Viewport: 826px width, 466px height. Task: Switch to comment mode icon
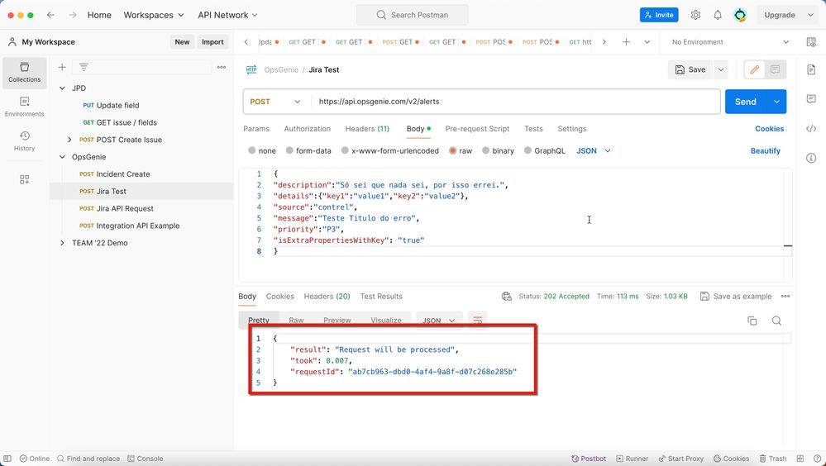point(775,69)
